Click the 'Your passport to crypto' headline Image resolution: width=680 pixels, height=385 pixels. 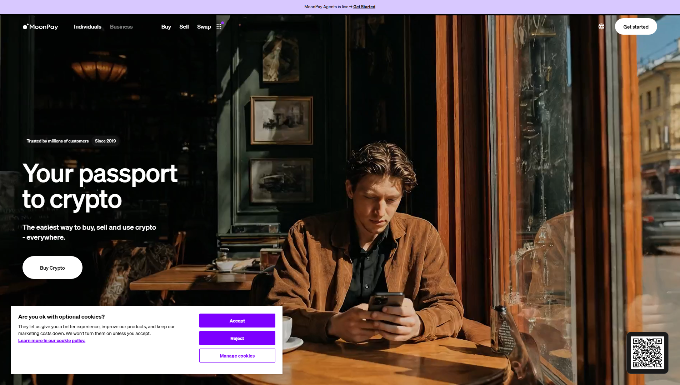coord(100,186)
